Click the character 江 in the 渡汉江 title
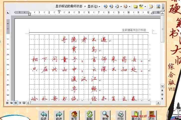181x120 pixels. point(94,79)
